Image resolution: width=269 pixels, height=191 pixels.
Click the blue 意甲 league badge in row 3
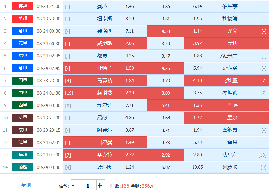[x=23, y=31]
